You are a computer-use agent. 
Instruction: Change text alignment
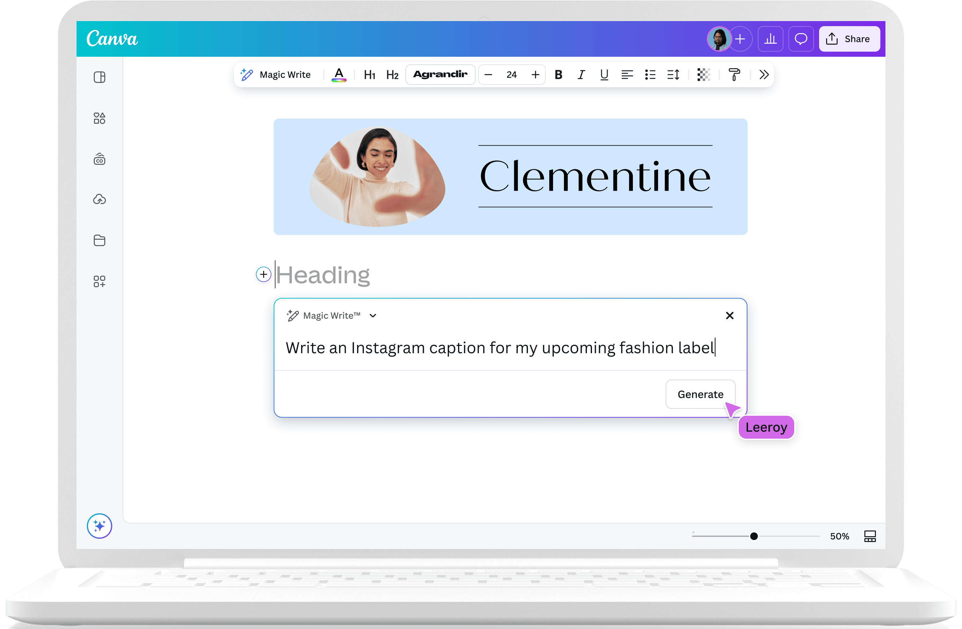point(627,75)
